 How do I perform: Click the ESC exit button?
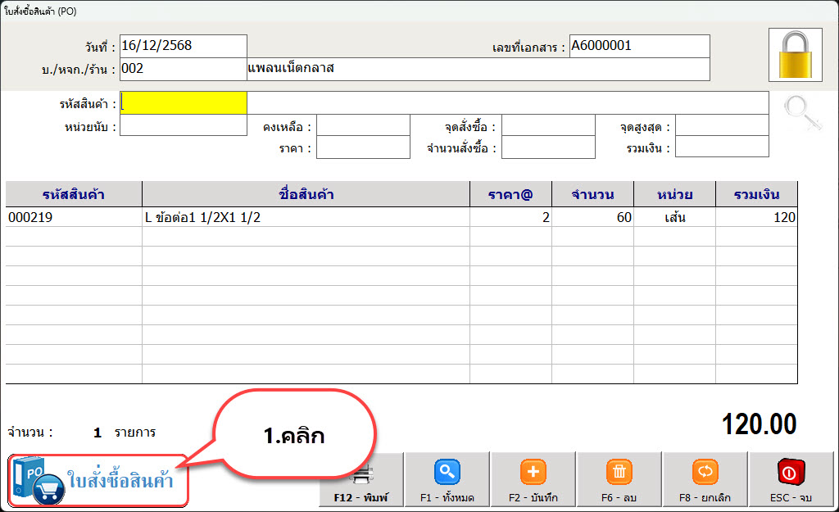[x=791, y=480]
